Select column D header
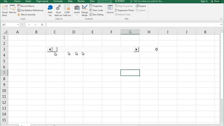 pos(74,32)
